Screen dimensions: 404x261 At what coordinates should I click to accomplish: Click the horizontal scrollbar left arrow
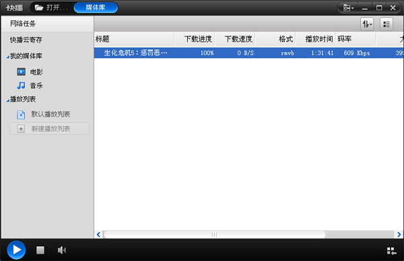coord(98,235)
